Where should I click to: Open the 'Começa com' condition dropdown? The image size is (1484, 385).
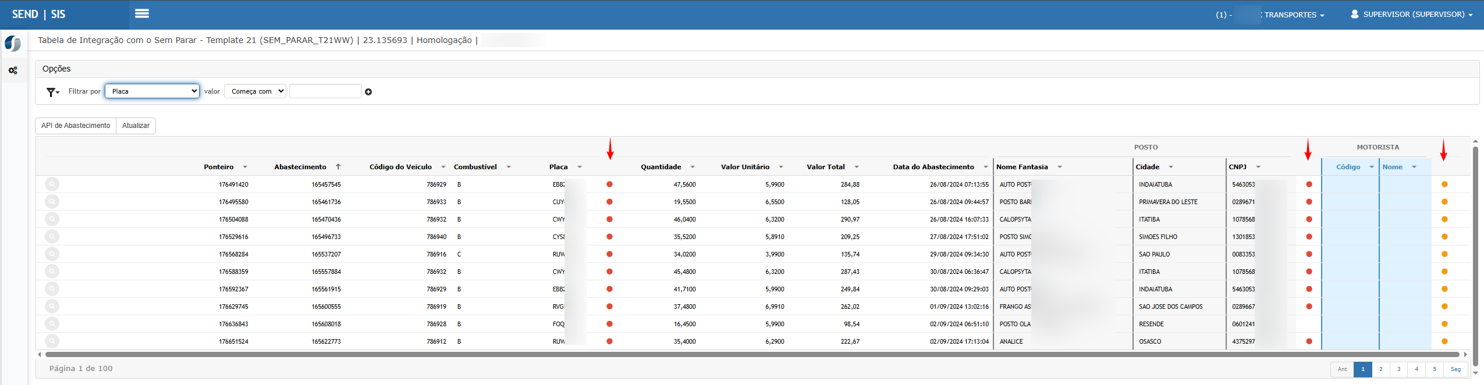(255, 91)
